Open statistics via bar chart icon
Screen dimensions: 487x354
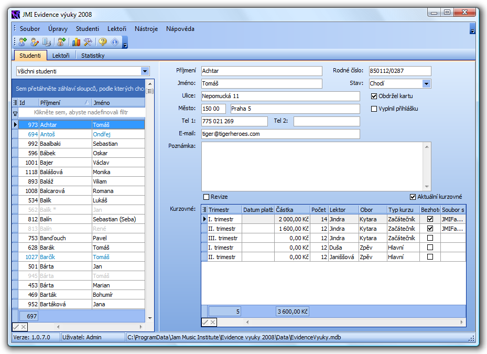pos(77,42)
